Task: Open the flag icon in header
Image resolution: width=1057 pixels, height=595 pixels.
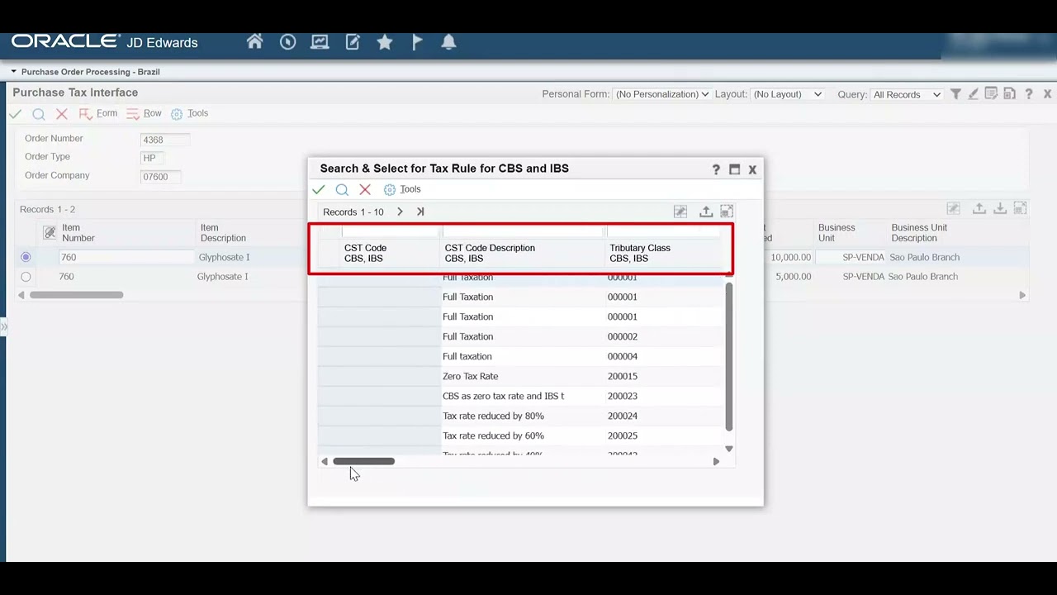Action: [417, 42]
